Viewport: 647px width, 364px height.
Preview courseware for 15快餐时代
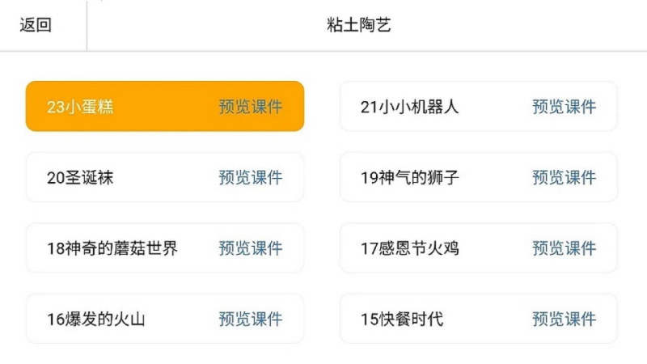point(565,320)
